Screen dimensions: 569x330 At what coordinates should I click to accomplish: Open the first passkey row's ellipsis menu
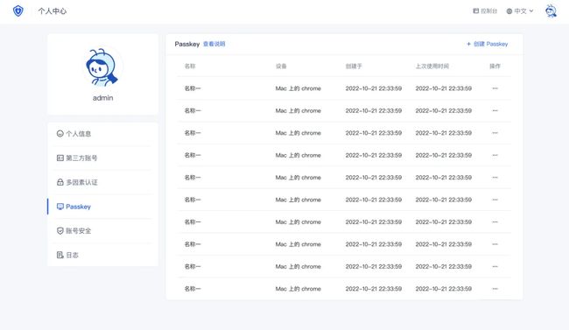(495, 88)
